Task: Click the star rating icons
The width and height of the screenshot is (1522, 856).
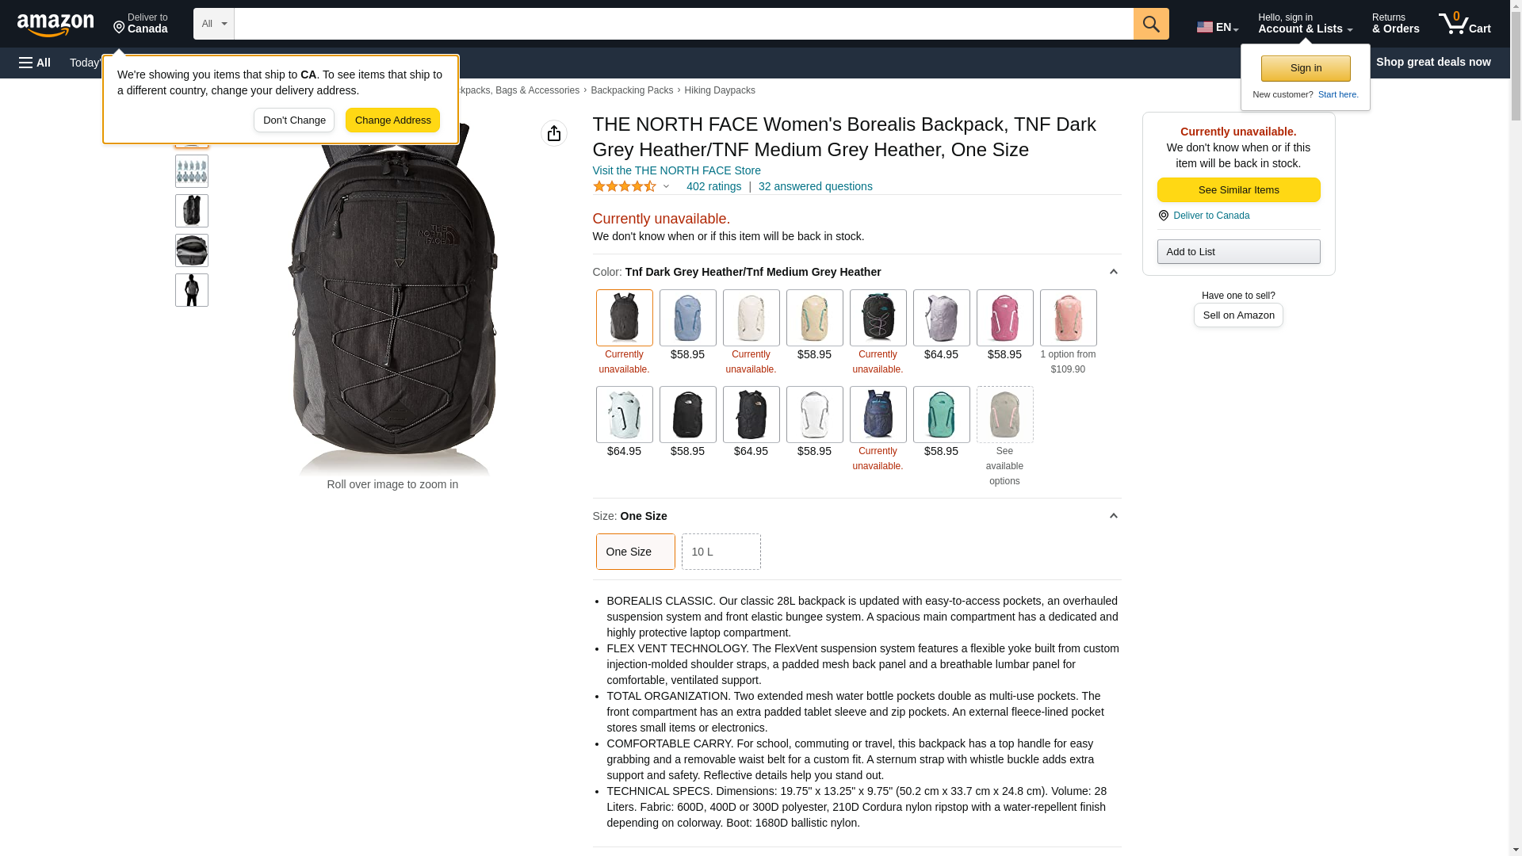Action: 625,186
